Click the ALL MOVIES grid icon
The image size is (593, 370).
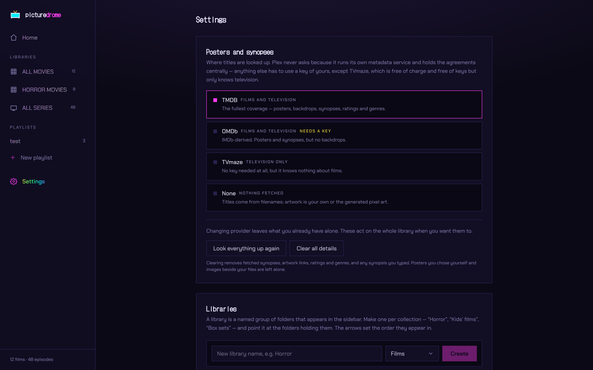click(14, 72)
